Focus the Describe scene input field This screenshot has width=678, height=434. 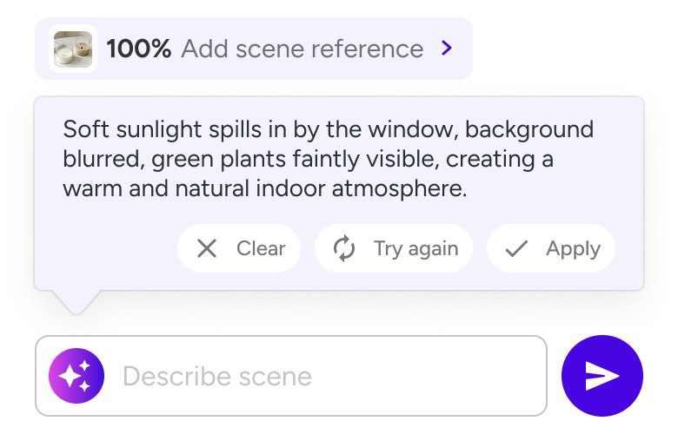click(291, 376)
